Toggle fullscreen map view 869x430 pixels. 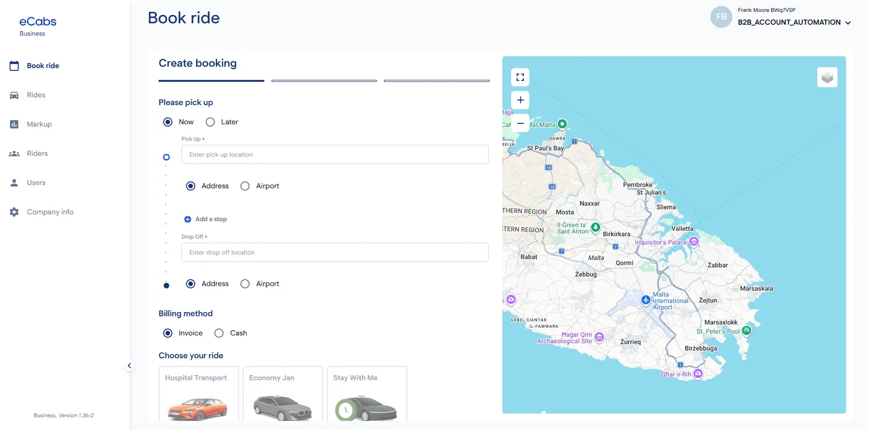(x=520, y=77)
